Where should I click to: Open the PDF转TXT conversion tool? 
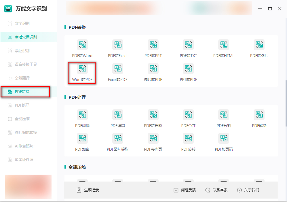click(x=188, y=48)
